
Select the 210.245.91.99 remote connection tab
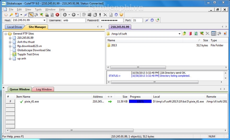(120, 27)
